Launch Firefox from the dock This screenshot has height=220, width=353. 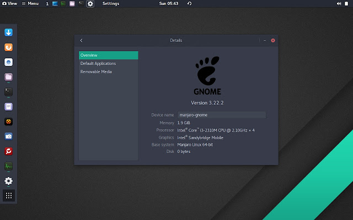coord(9,47)
